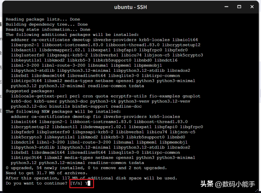261x193 pixels.
Task: Click 'gnuplot' in suggested packages
Action: tap(191, 96)
